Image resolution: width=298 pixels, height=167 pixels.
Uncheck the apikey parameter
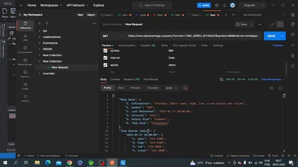pos(105,65)
